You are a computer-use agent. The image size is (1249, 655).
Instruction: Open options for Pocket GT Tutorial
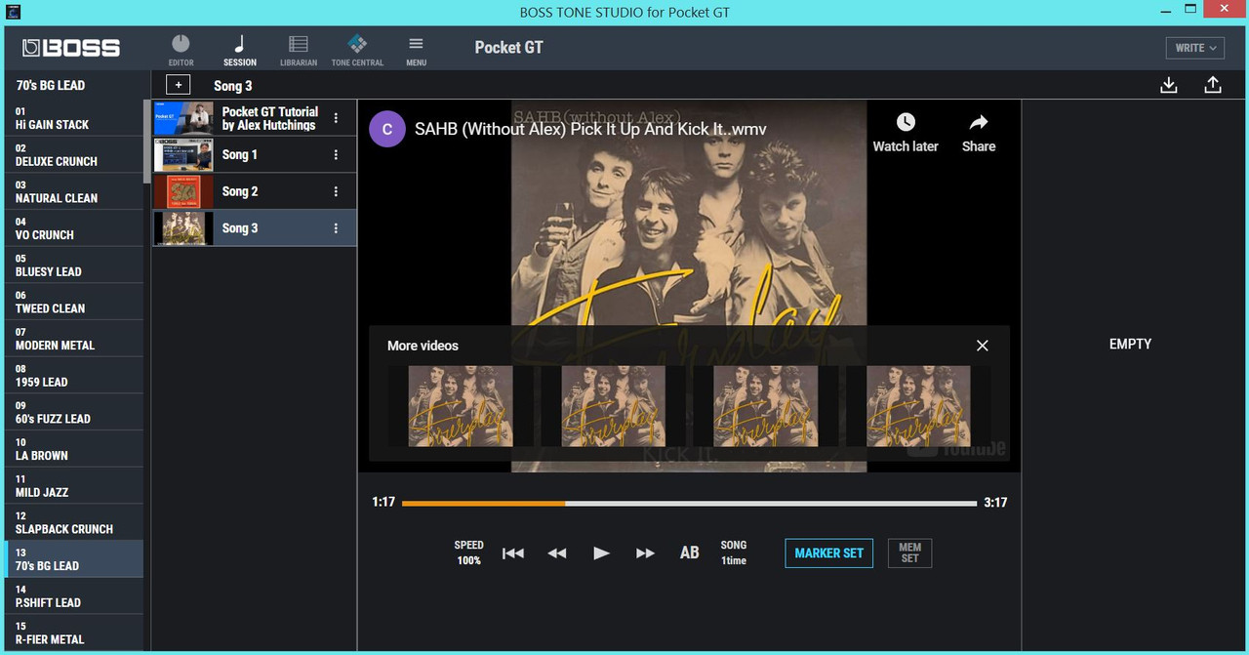(x=337, y=118)
